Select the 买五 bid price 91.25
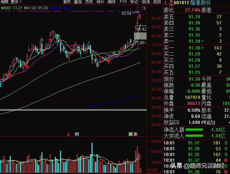Viewport: 230px width, 174px height. coord(194,72)
